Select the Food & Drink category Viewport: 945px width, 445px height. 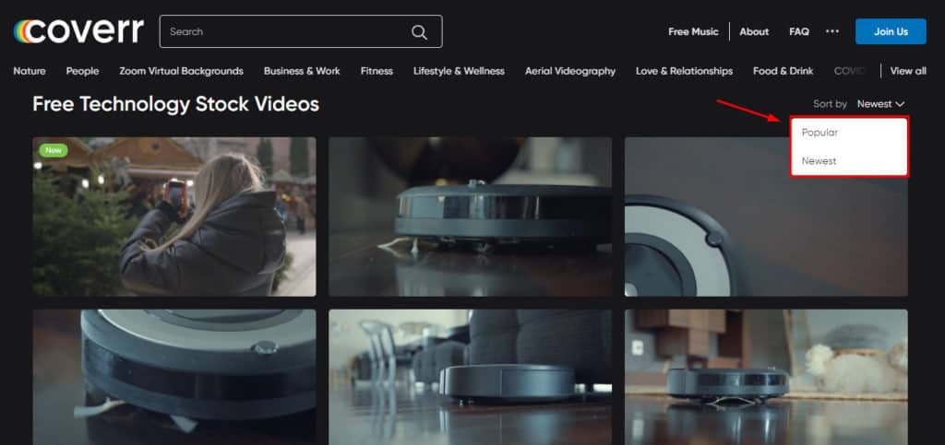[783, 71]
